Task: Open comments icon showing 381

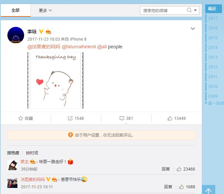Action: tap(126, 118)
